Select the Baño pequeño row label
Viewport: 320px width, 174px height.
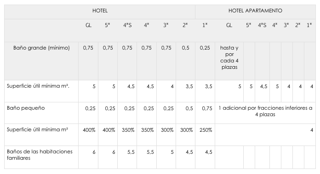[x=26, y=108]
